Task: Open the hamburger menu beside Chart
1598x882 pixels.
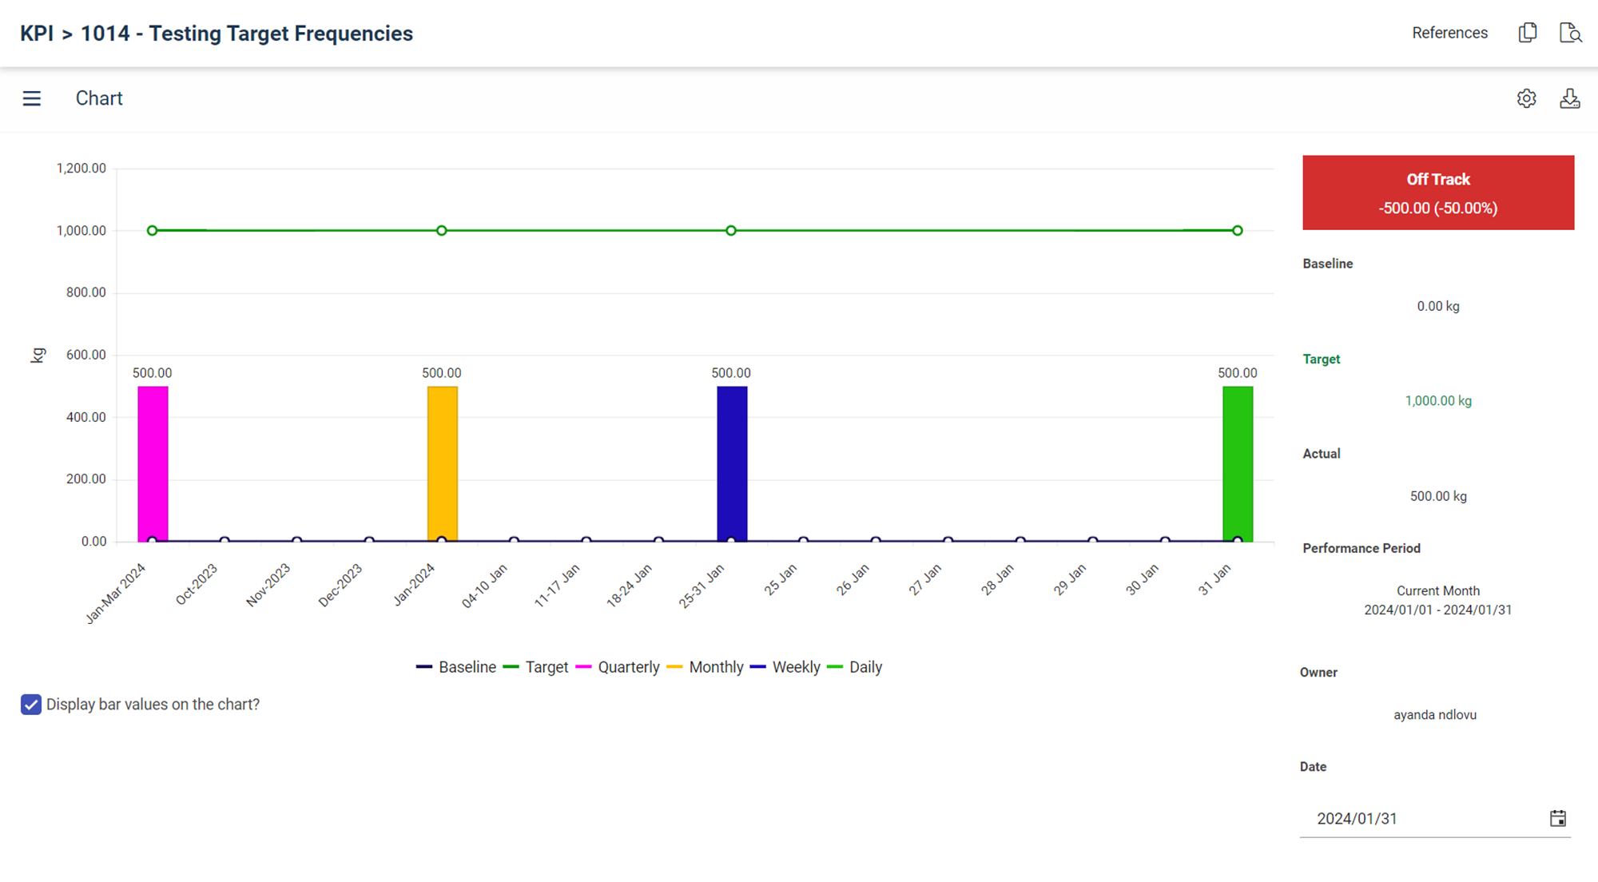Action: click(32, 98)
